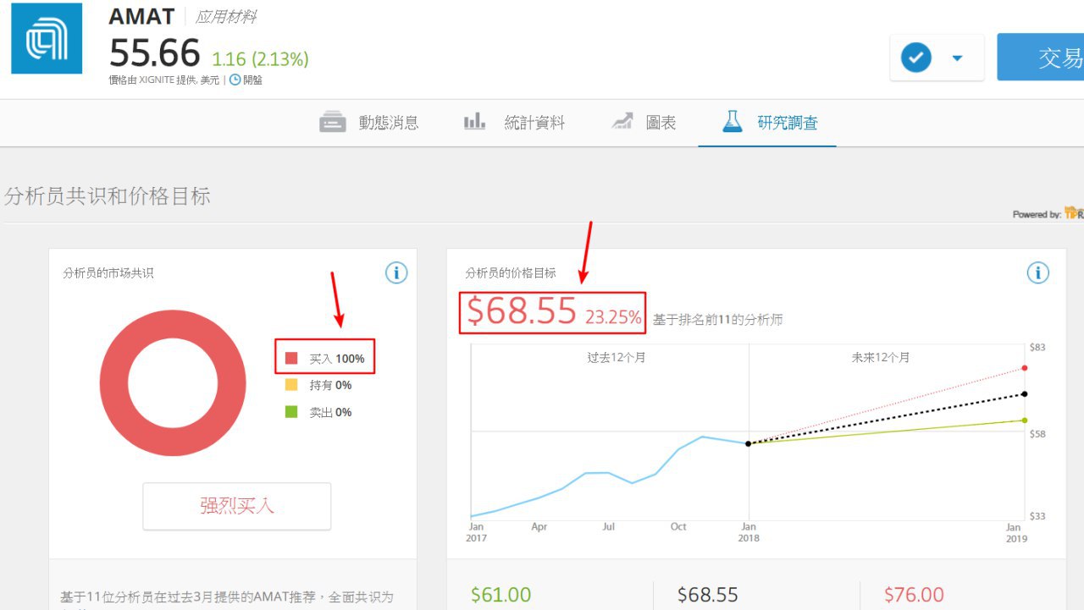Click the 过去12个月 chart section label

[x=617, y=358]
